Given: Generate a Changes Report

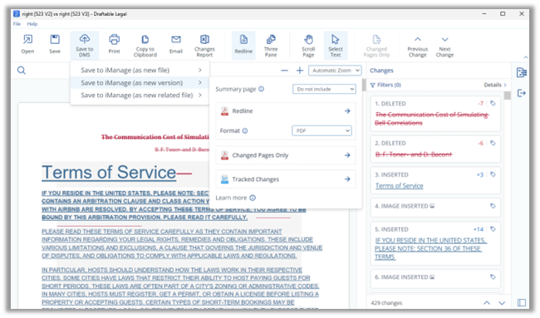Looking at the screenshot, I should pos(204,46).
